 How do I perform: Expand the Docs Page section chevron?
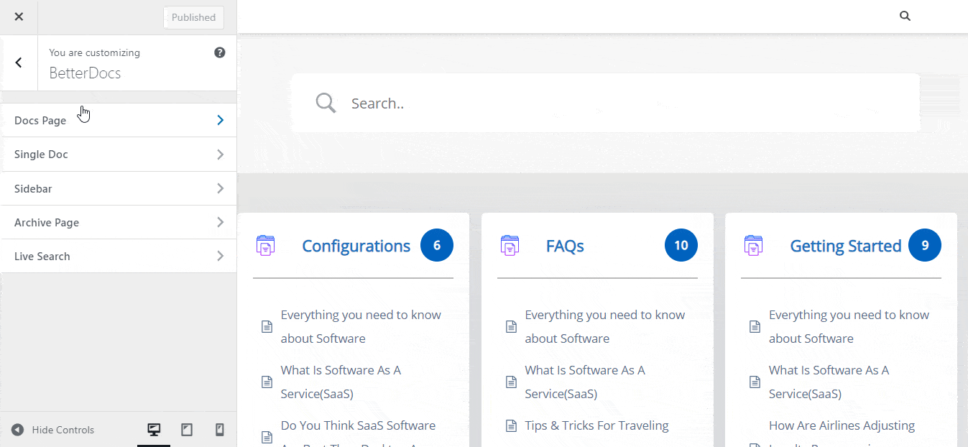coord(220,120)
